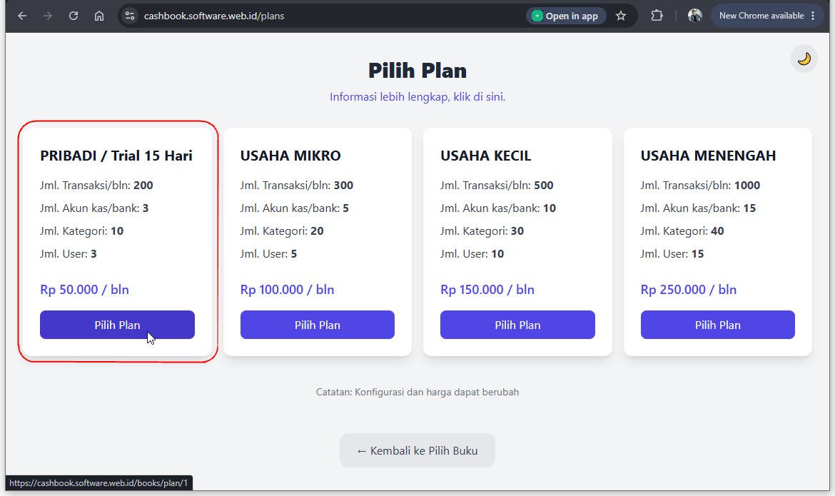
Task: Click the browser back arrow
Action: pyautogui.click(x=22, y=16)
